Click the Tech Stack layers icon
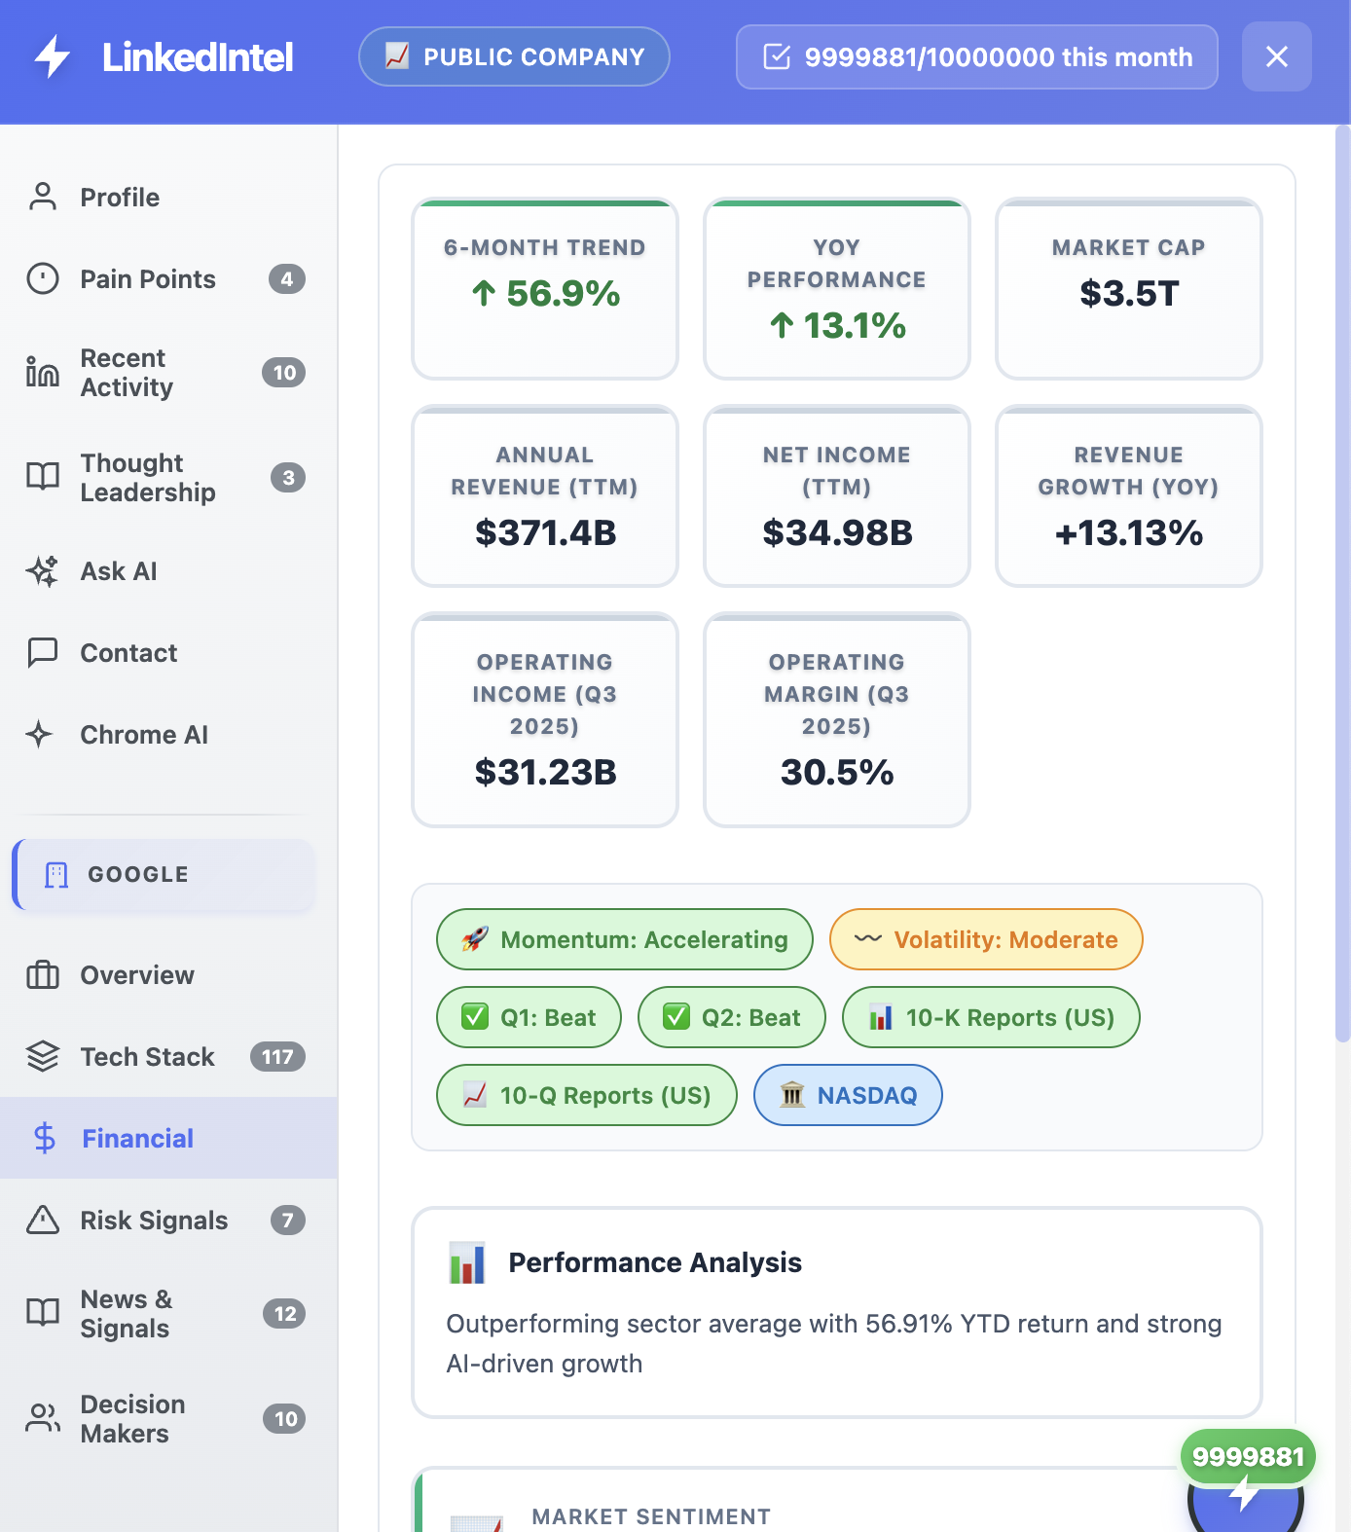 [43, 1056]
